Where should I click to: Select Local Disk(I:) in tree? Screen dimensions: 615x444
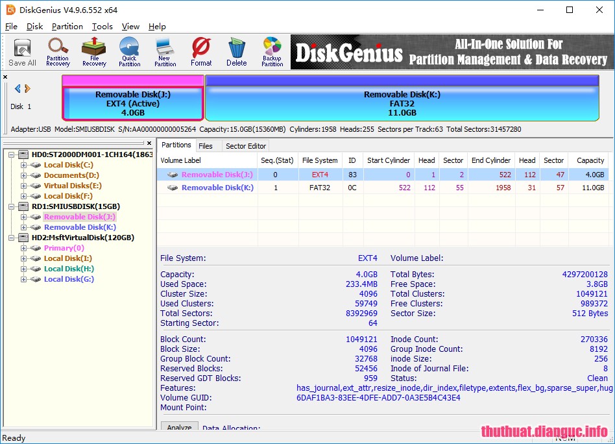68,258
